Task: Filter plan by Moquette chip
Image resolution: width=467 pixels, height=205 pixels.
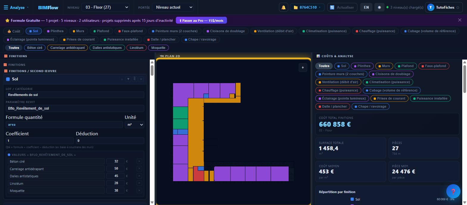Action: [x=158, y=48]
